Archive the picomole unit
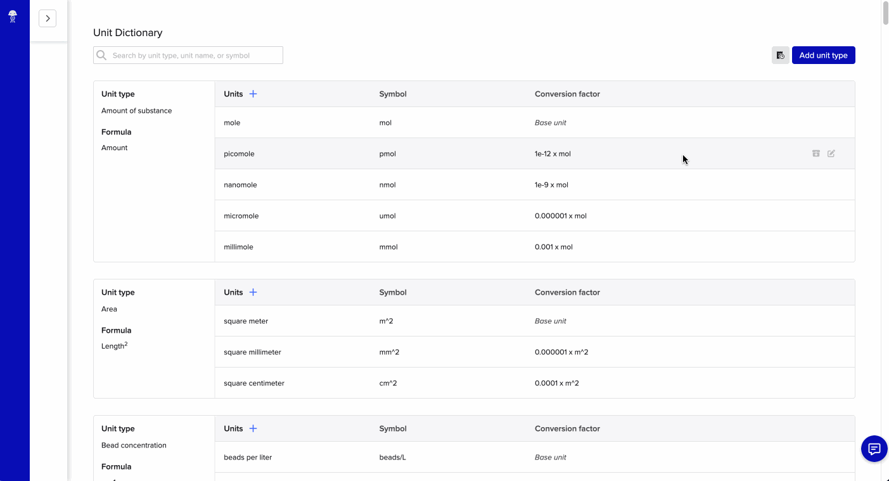Screen dimensions: 889x481 tap(816, 153)
